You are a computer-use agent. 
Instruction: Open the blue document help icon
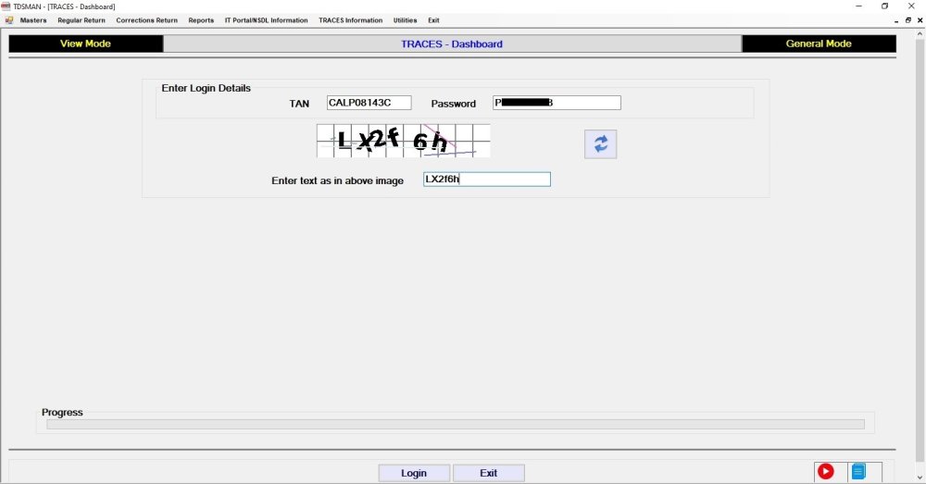pos(858,471)
